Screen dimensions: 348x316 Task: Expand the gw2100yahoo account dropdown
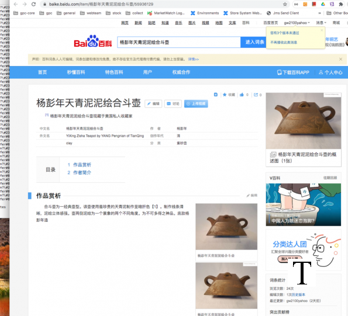tap(297, 23)
